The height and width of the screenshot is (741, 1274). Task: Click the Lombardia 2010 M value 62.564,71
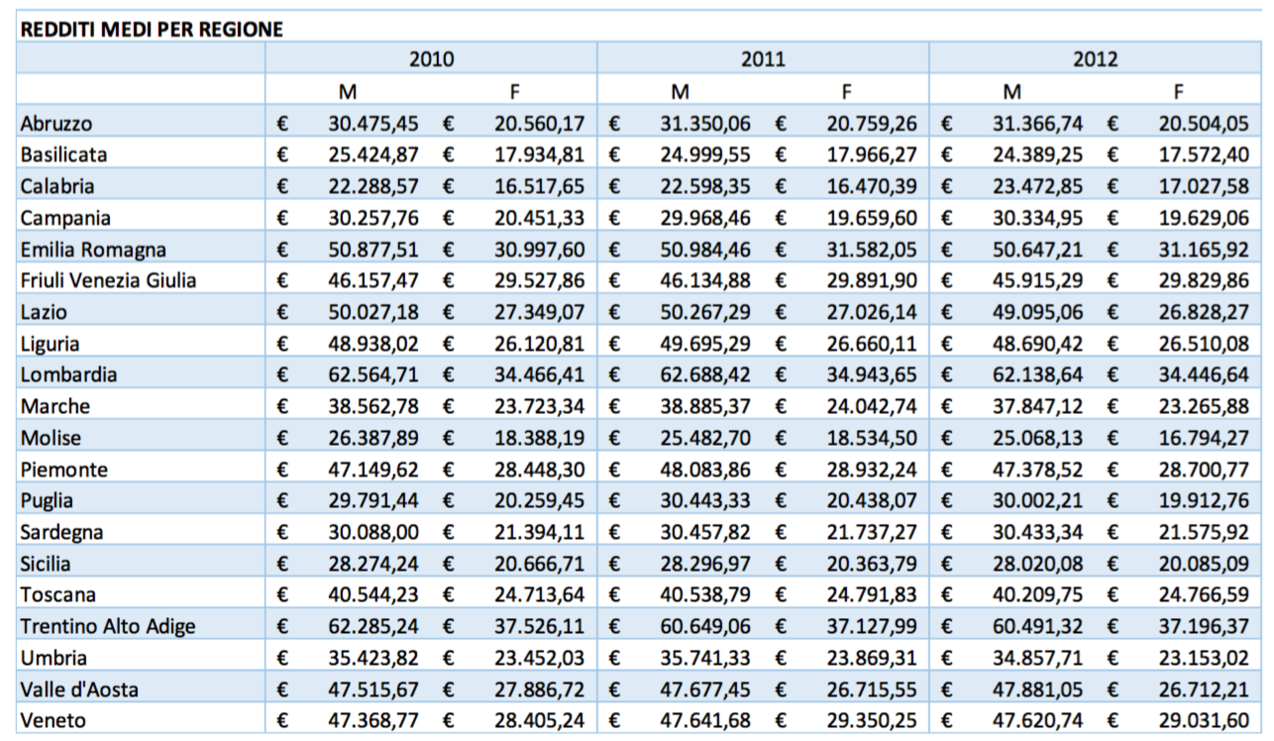(373, 374)
